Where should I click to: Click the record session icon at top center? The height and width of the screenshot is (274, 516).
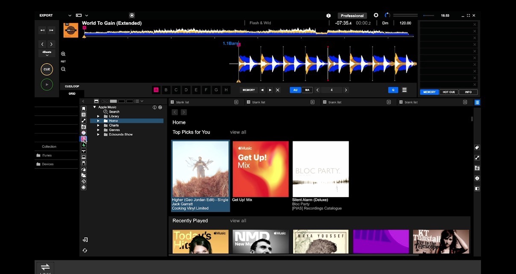click(x=132, y=15)
